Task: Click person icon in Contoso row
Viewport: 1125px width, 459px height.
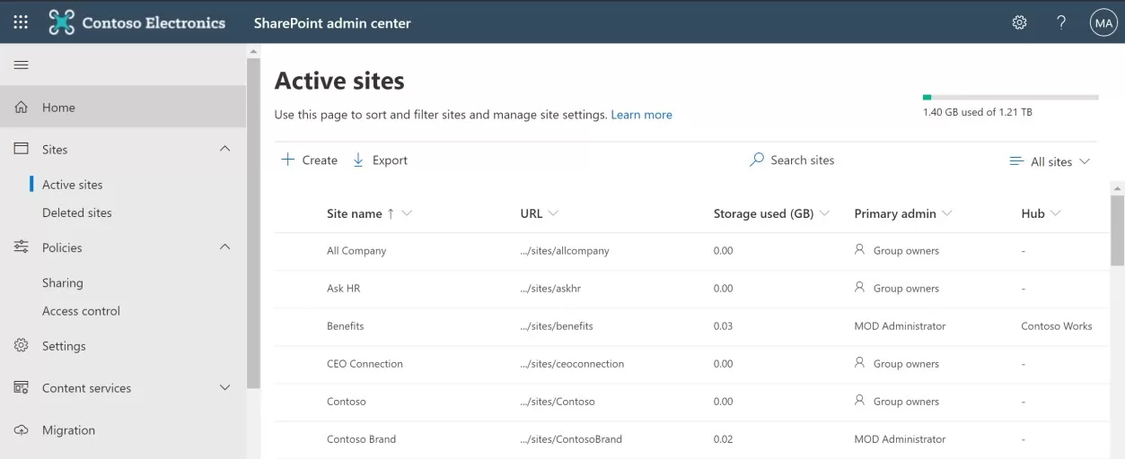Action: tap(860, 401)
